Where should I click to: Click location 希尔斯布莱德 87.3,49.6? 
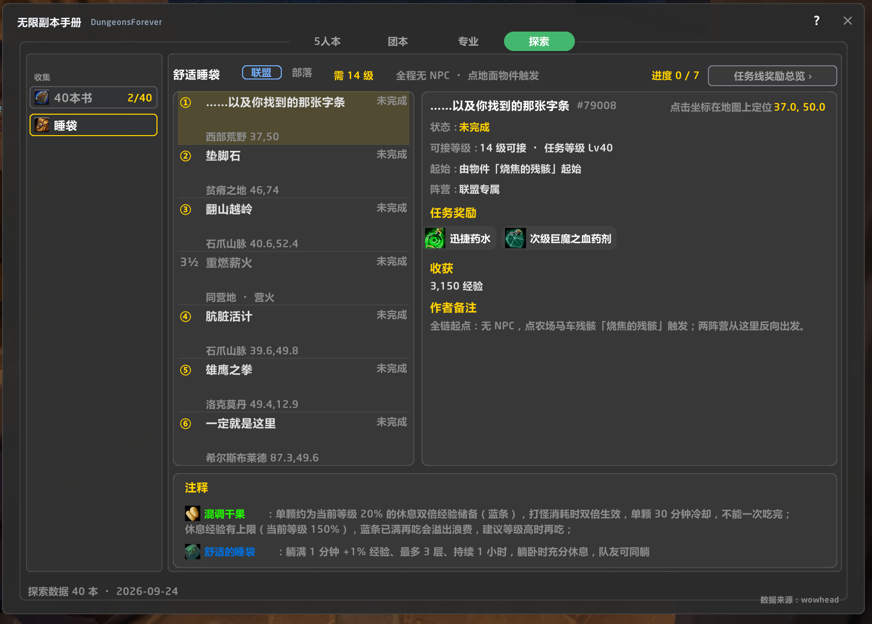[262, 458]
